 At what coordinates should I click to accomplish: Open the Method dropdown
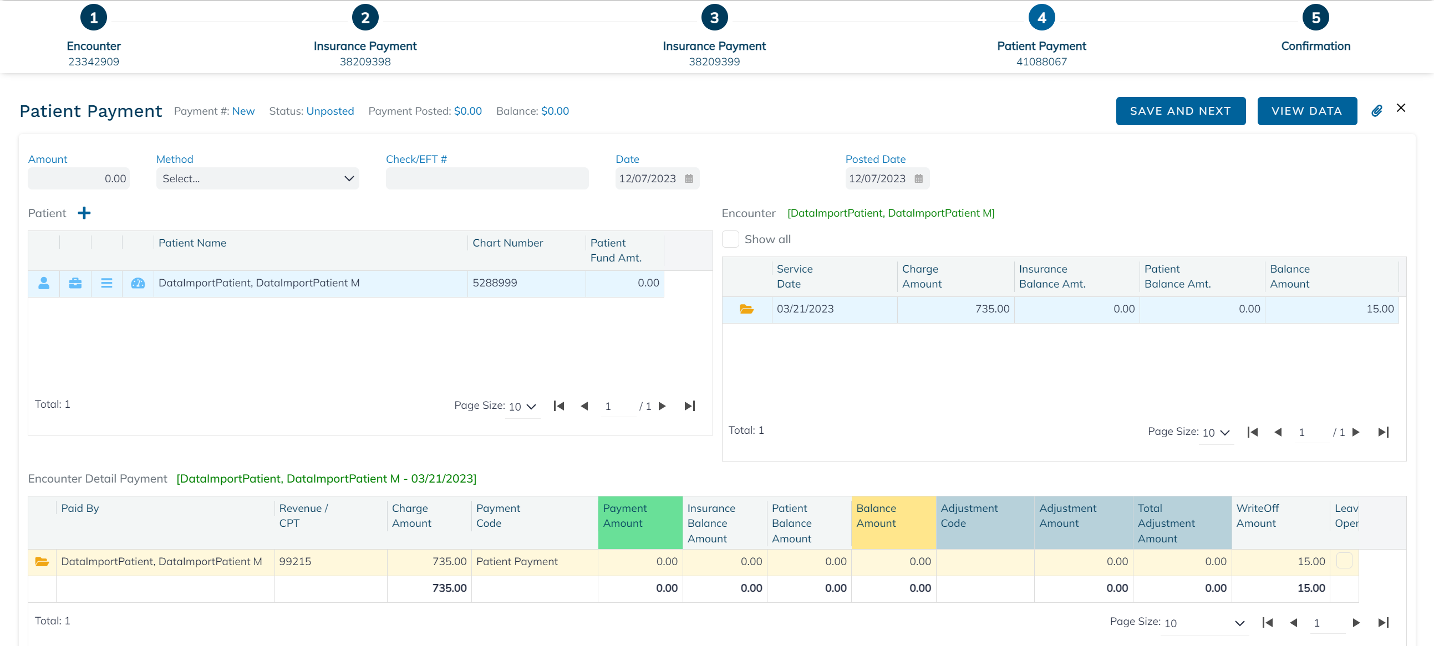tap(257, 178)
